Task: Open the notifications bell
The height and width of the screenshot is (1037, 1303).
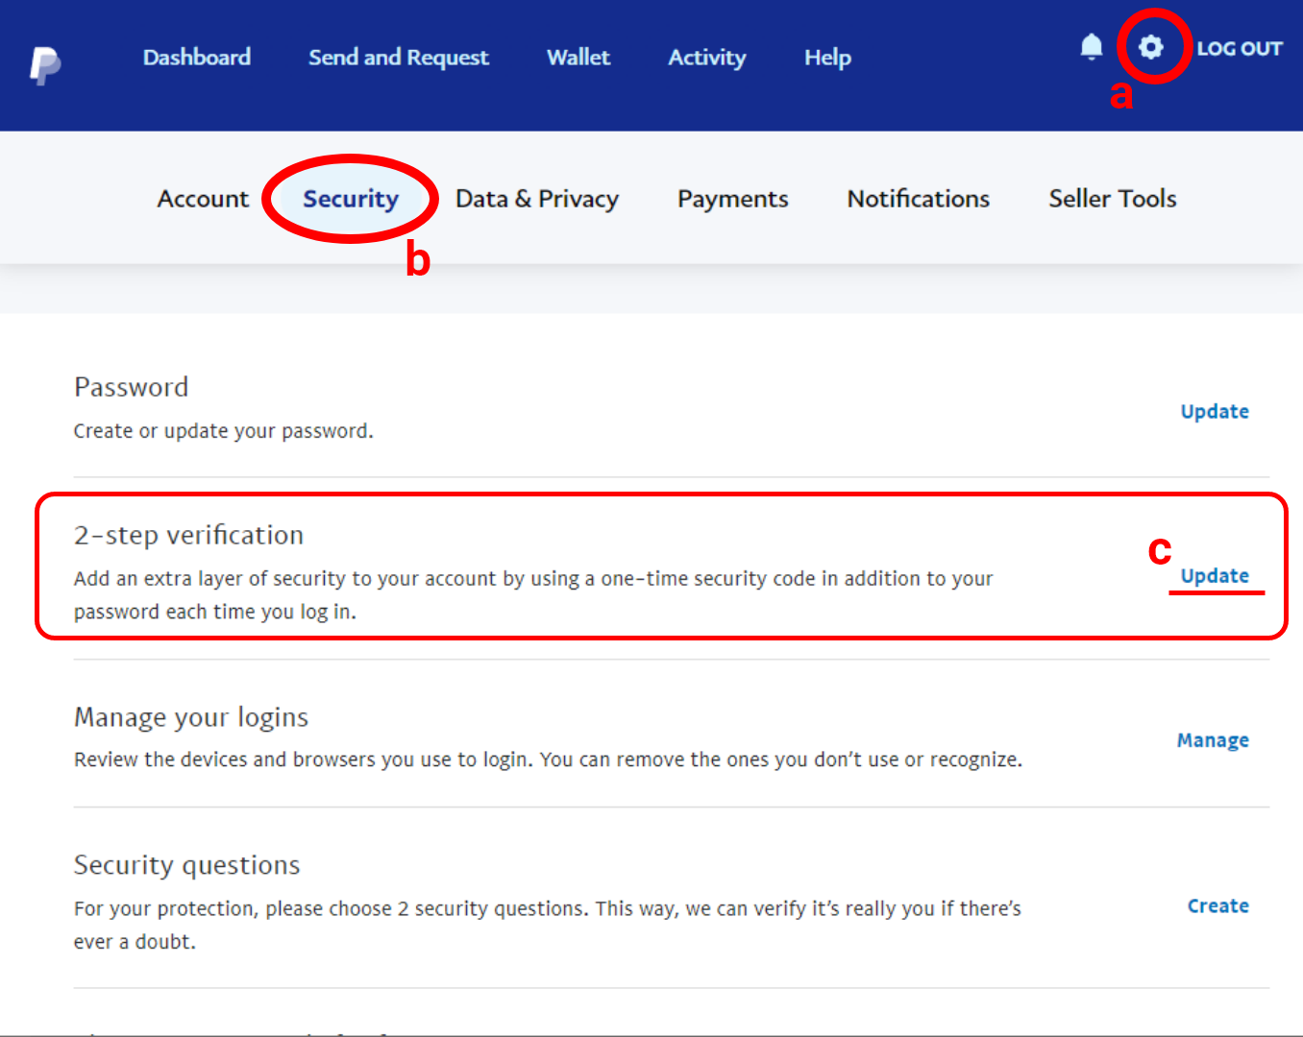Action: [x=1091, y=47]
